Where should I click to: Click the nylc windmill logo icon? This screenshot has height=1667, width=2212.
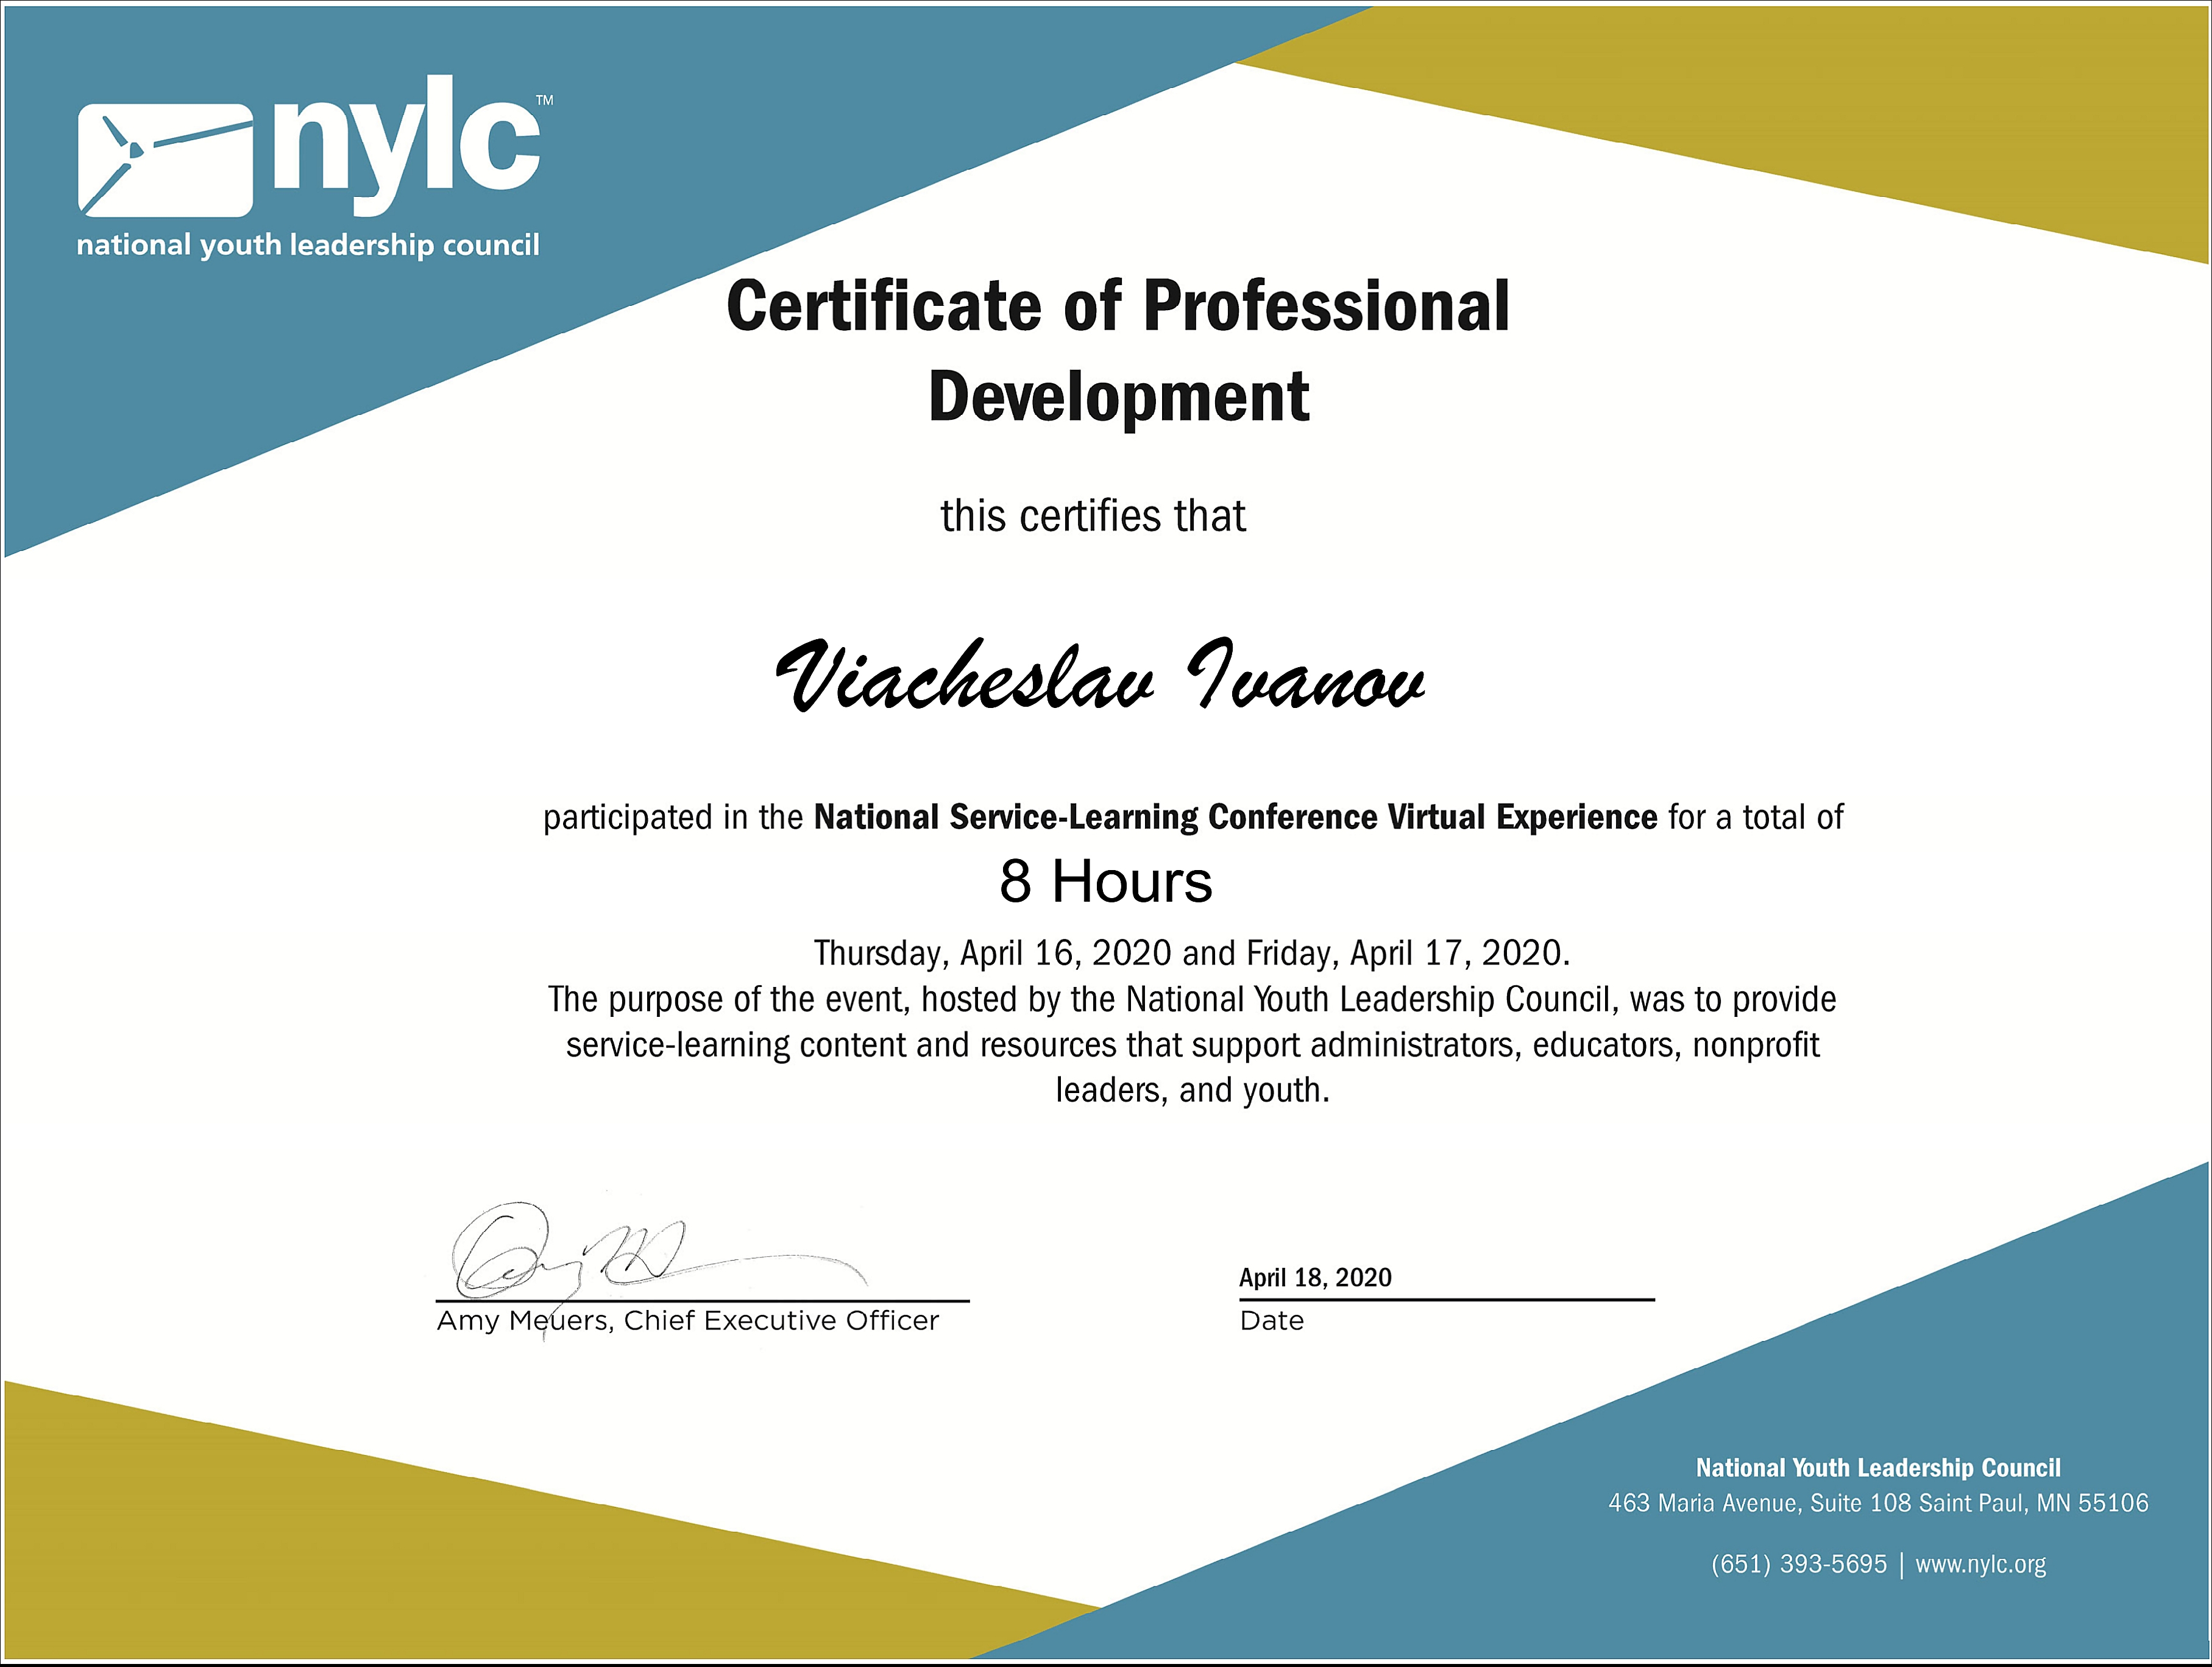pos(165,160)
